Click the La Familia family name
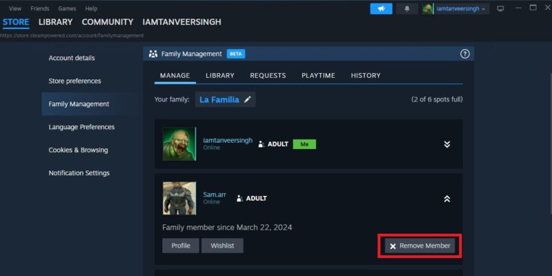 click(x=219, y=99)
